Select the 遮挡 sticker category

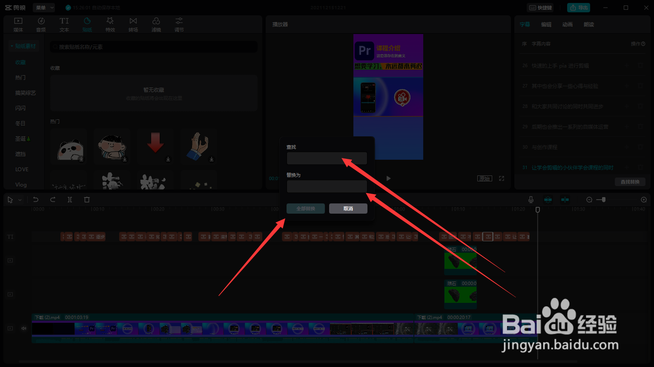(x=20, y=154)
